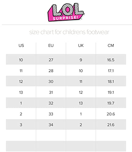Select the US column header
This screenshot has width=132, height=152.
(x=21, y=46)
